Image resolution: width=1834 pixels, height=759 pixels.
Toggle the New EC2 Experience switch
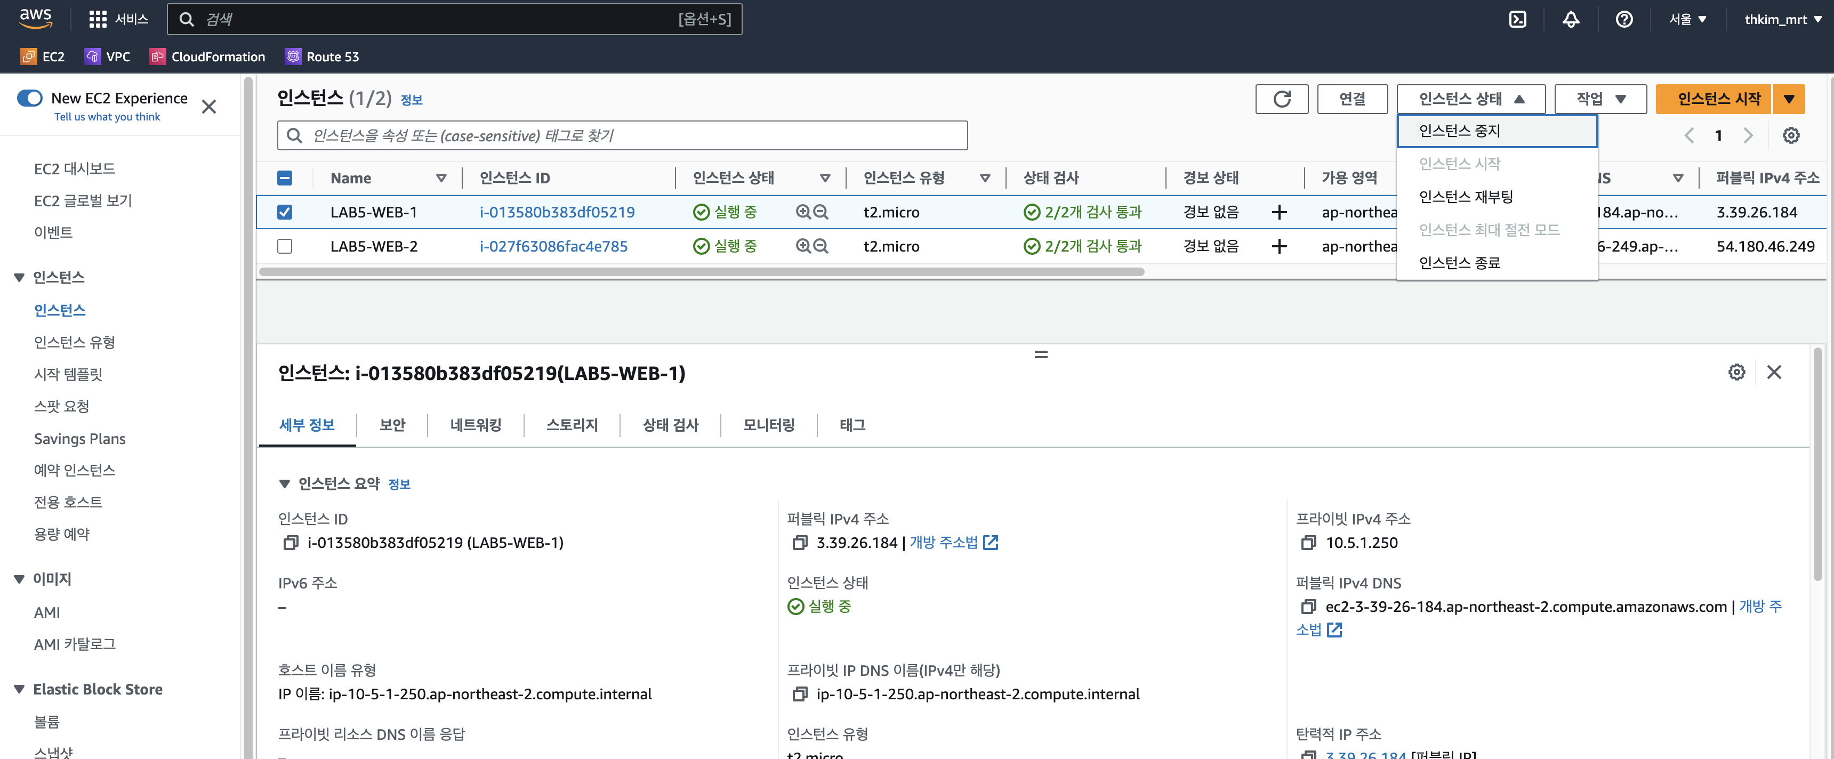30,98
